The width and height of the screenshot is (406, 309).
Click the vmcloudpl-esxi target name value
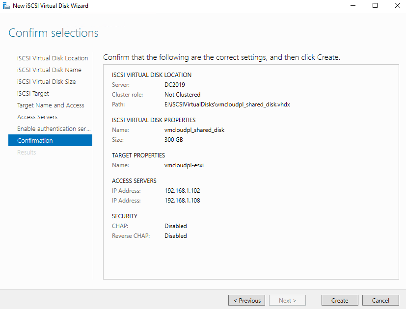[184, 165]
